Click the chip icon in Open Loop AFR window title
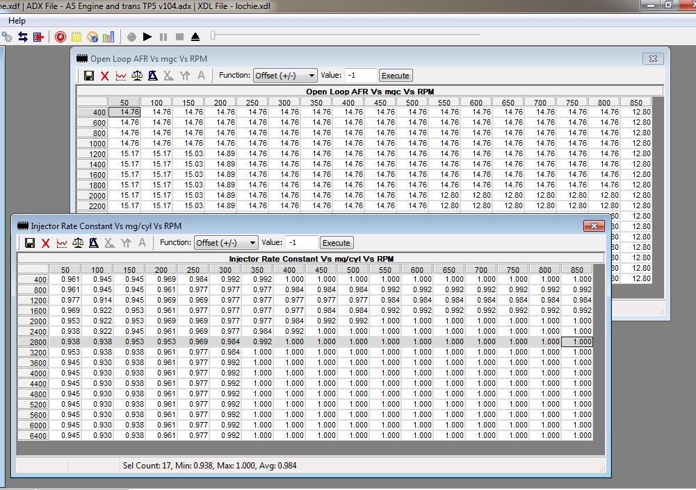Image resolution: width=696 pixels, height=490 pixels. 82,58
